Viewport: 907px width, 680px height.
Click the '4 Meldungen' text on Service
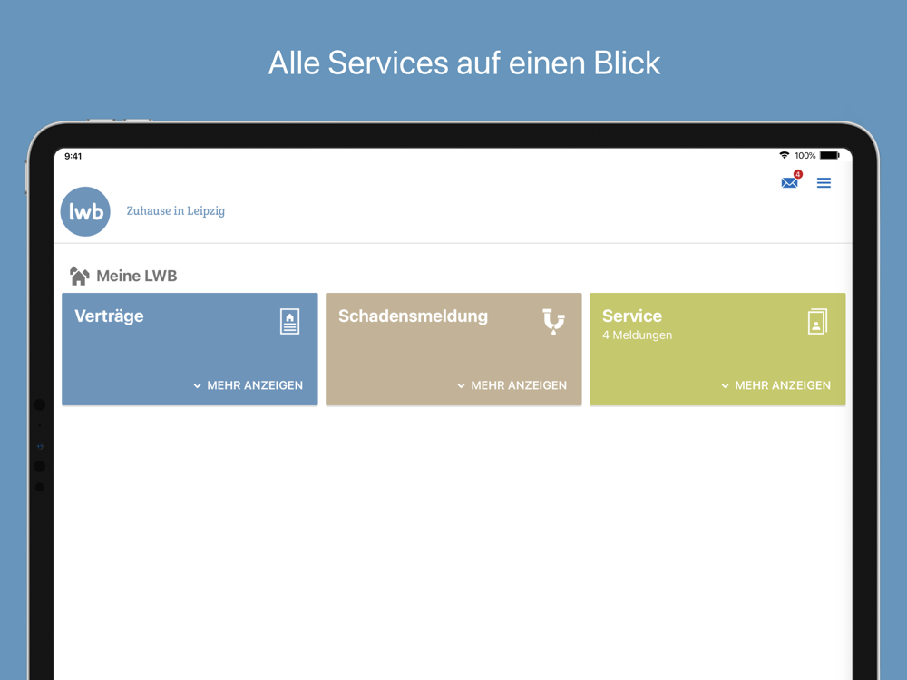637,335
